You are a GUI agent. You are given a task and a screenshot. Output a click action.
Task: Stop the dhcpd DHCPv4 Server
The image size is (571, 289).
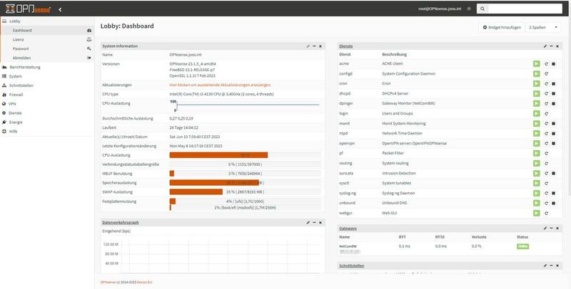tap(553, 94)
